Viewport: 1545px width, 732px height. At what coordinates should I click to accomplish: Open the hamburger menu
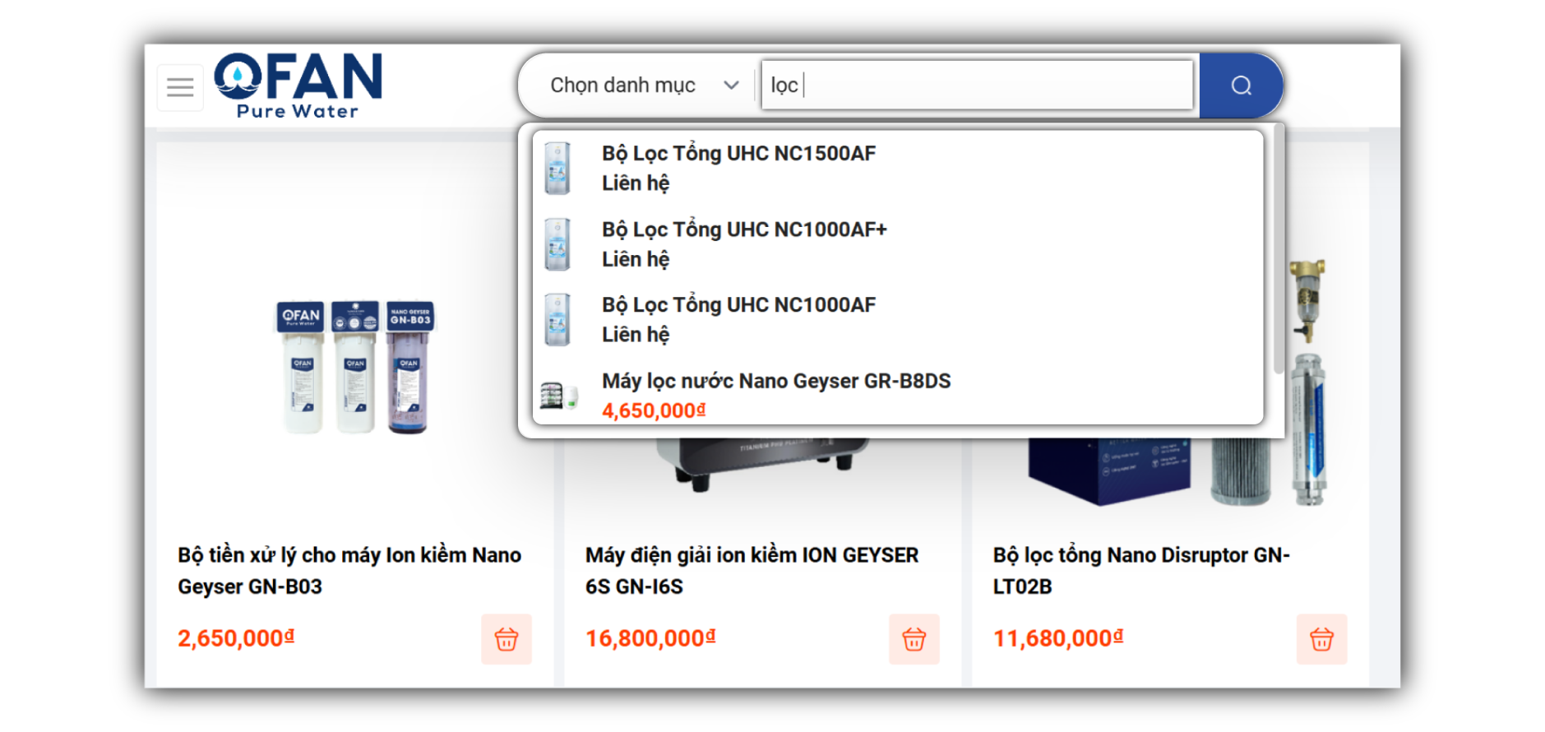point(180,87)
